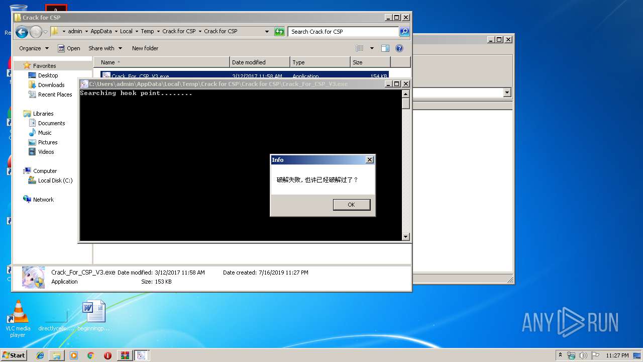Expand dropdown arrow after Temp breadcrumb
Viewport: 643px width, 362px height.
point(158,31)
